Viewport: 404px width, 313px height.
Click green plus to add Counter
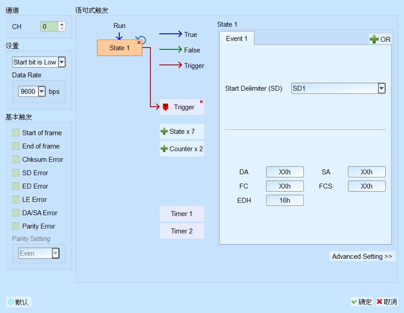coord(164,148)
